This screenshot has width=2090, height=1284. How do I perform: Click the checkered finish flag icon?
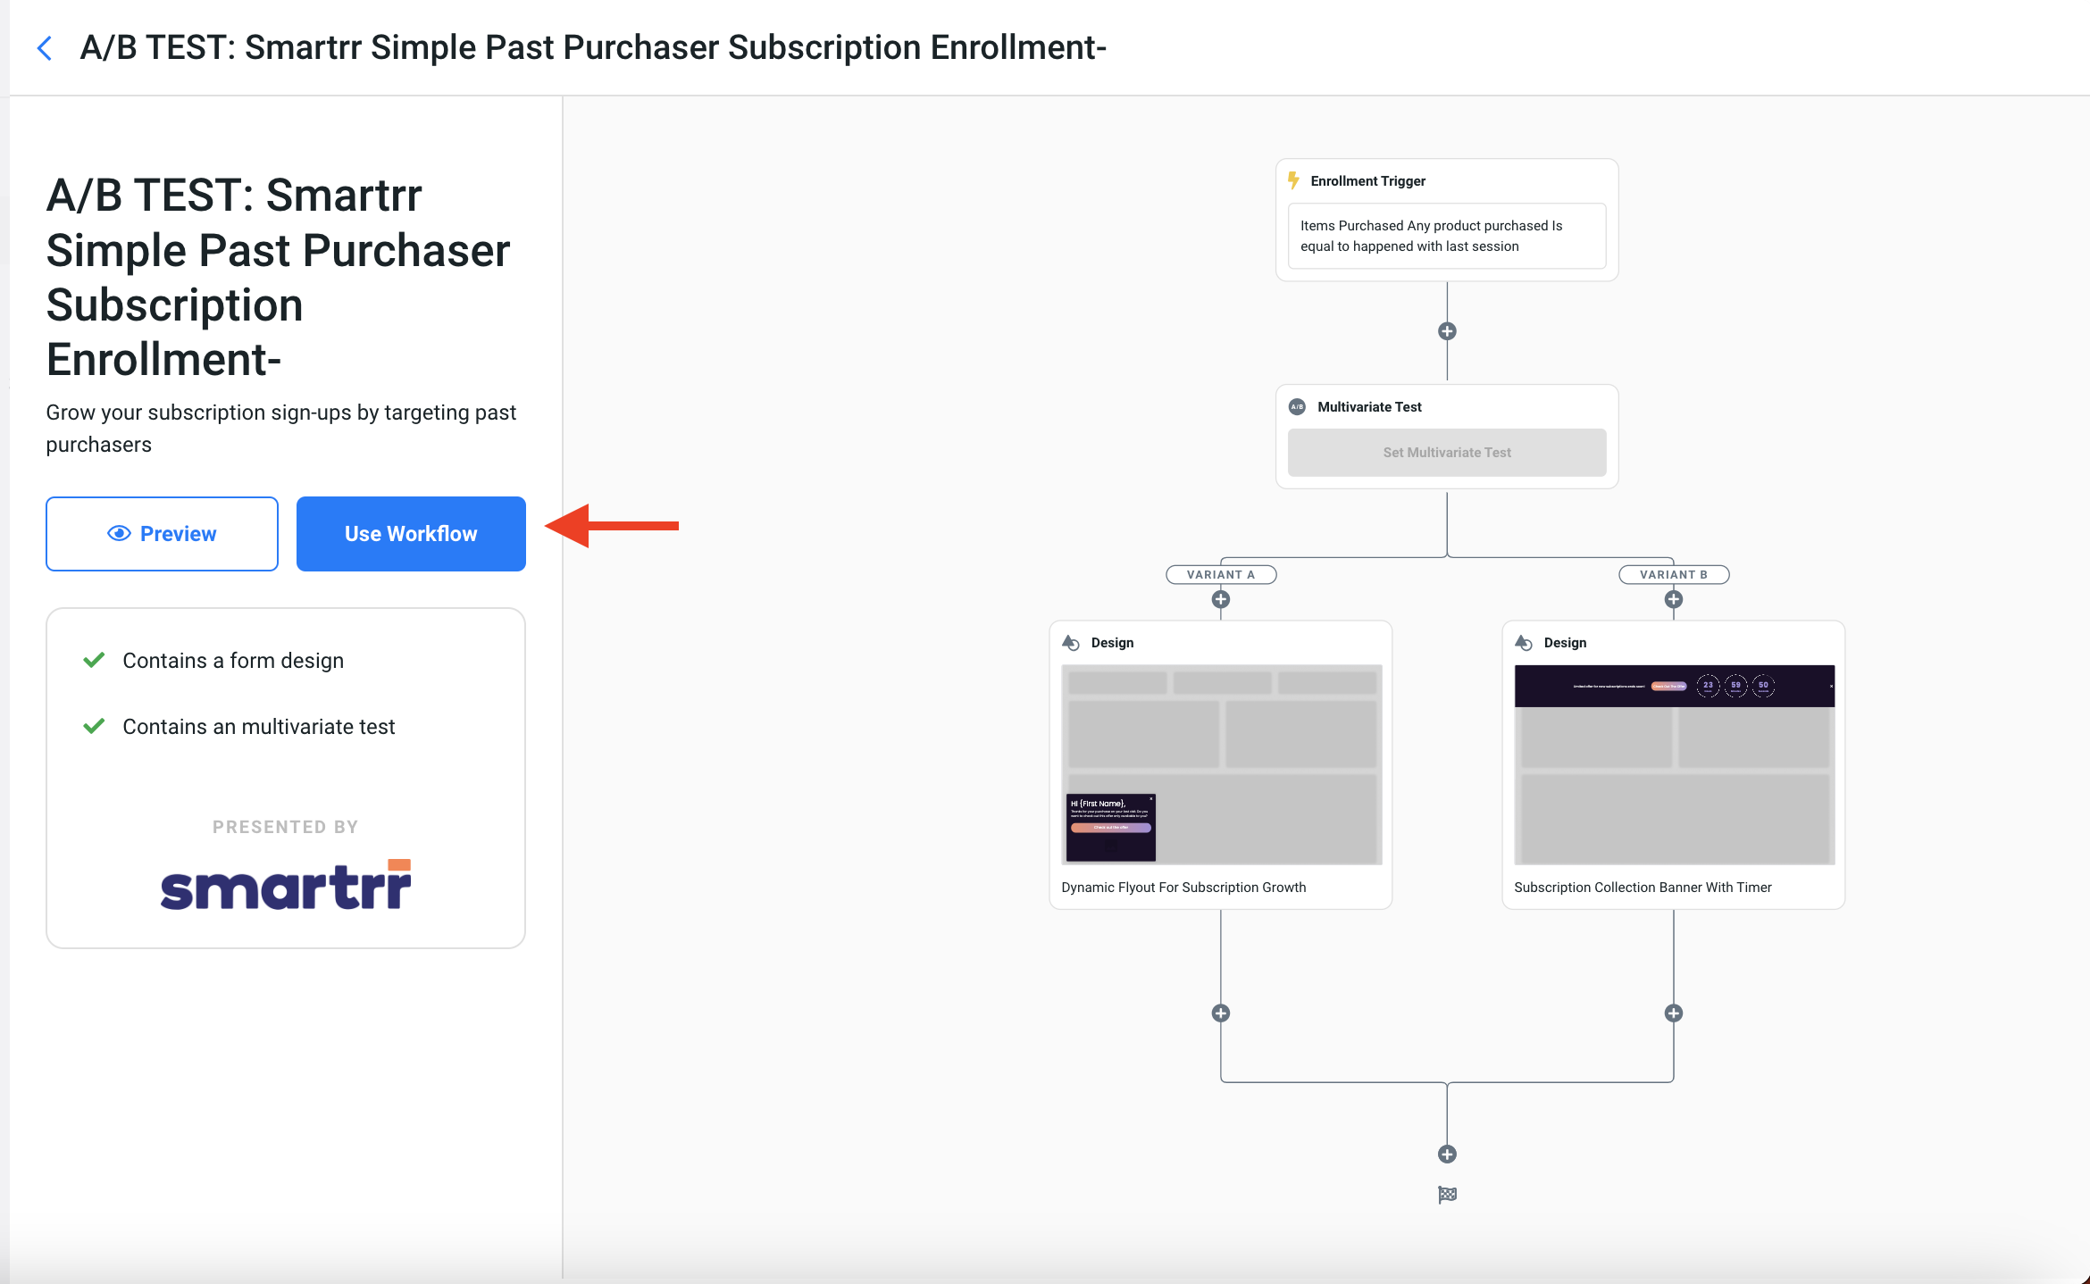pos(1447,1195)
